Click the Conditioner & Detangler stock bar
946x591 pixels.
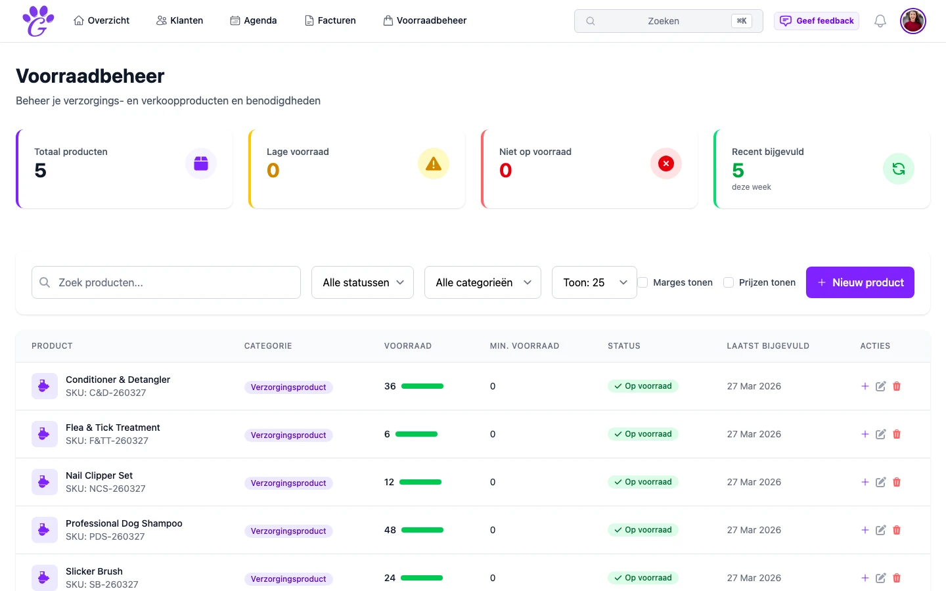click(x=422, y=386)
